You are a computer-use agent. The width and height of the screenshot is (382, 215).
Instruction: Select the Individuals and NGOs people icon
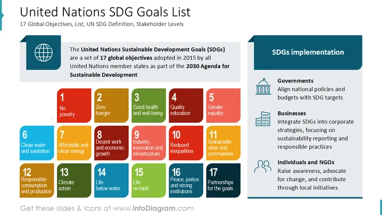coord(263,166)
